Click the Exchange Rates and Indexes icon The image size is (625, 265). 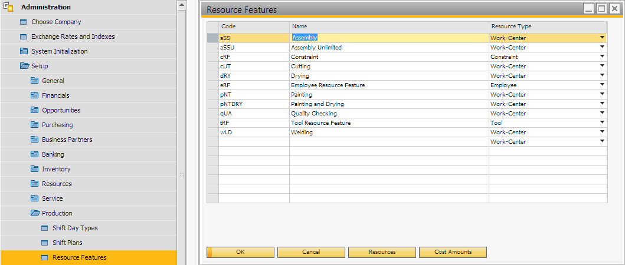click(x=24, y=37)
